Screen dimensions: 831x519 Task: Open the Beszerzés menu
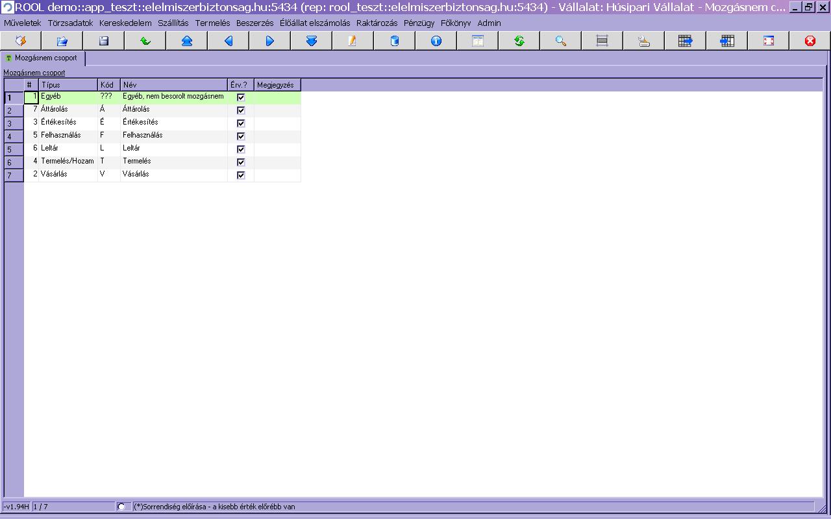[x=255, y=23]
